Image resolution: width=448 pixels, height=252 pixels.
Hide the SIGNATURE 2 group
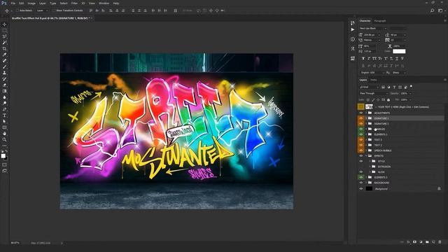361,124
